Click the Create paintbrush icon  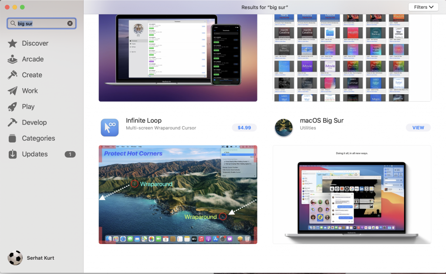tap(12, 75)
